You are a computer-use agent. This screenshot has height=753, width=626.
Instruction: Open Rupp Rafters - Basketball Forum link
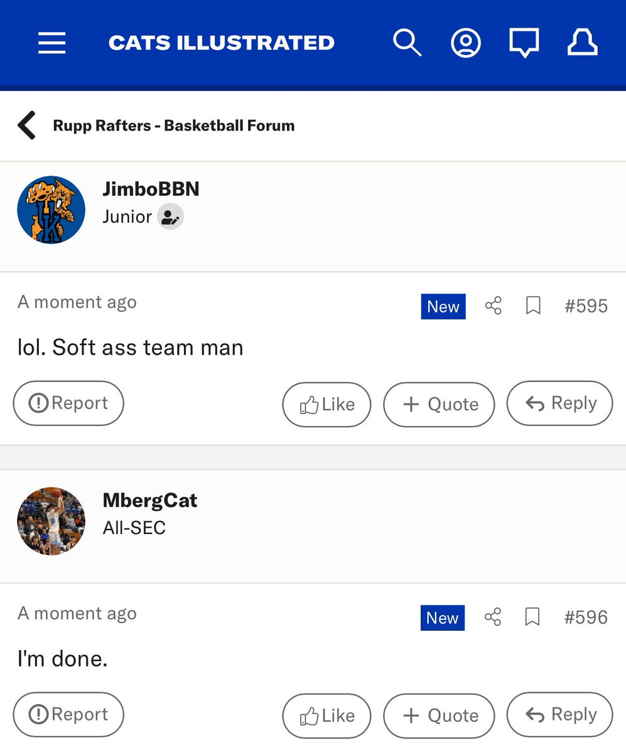pyautogui.click(x=174, y=125)
